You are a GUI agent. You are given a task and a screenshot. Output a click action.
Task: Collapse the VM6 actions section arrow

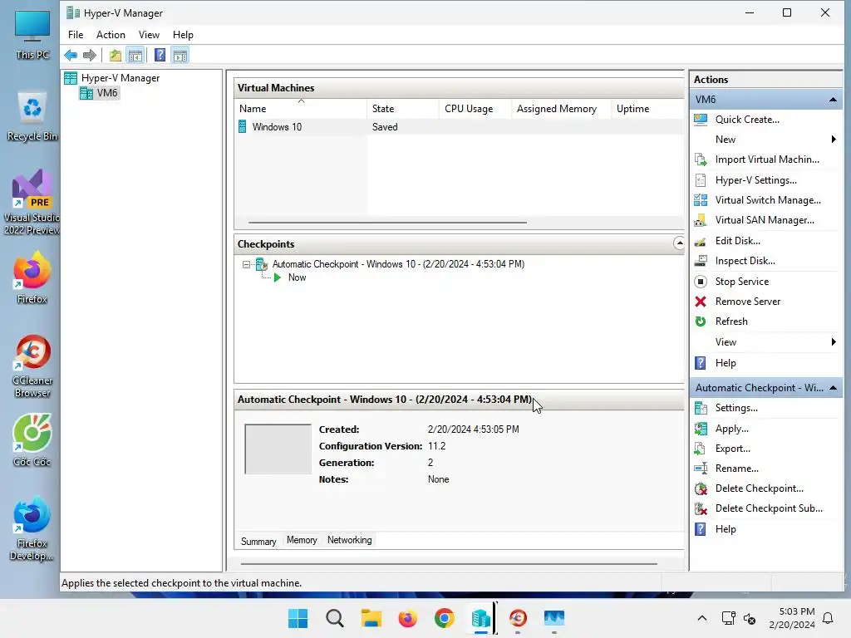coord(833,100)
